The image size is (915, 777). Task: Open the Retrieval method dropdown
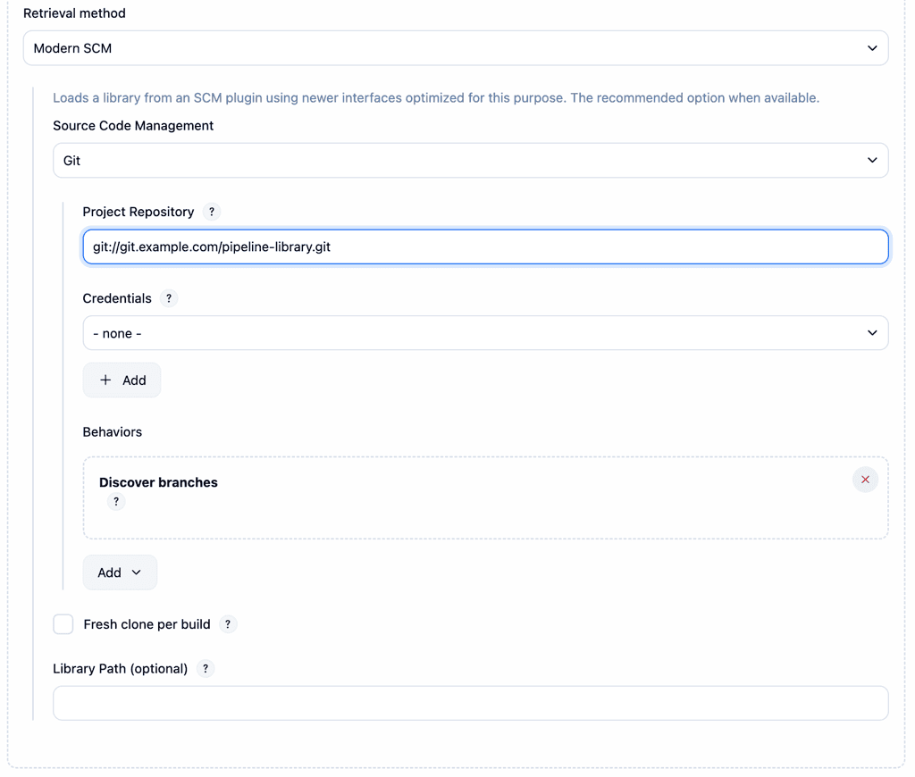pos(456,47)
